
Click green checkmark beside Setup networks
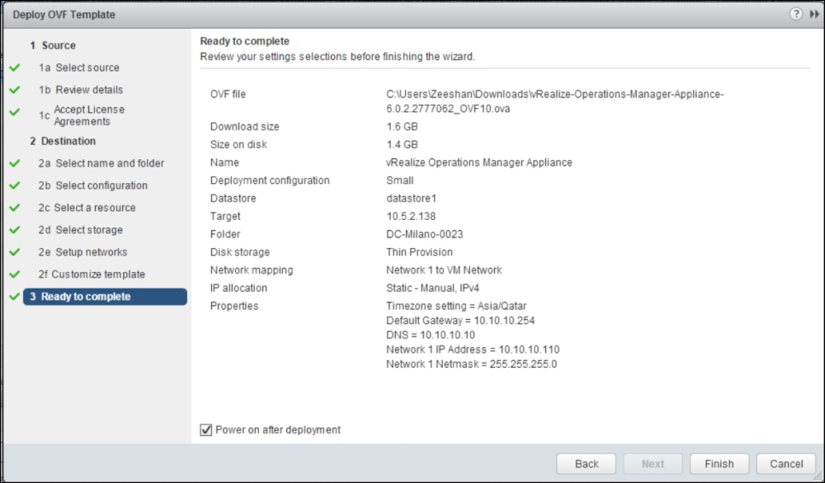[14, 252]
